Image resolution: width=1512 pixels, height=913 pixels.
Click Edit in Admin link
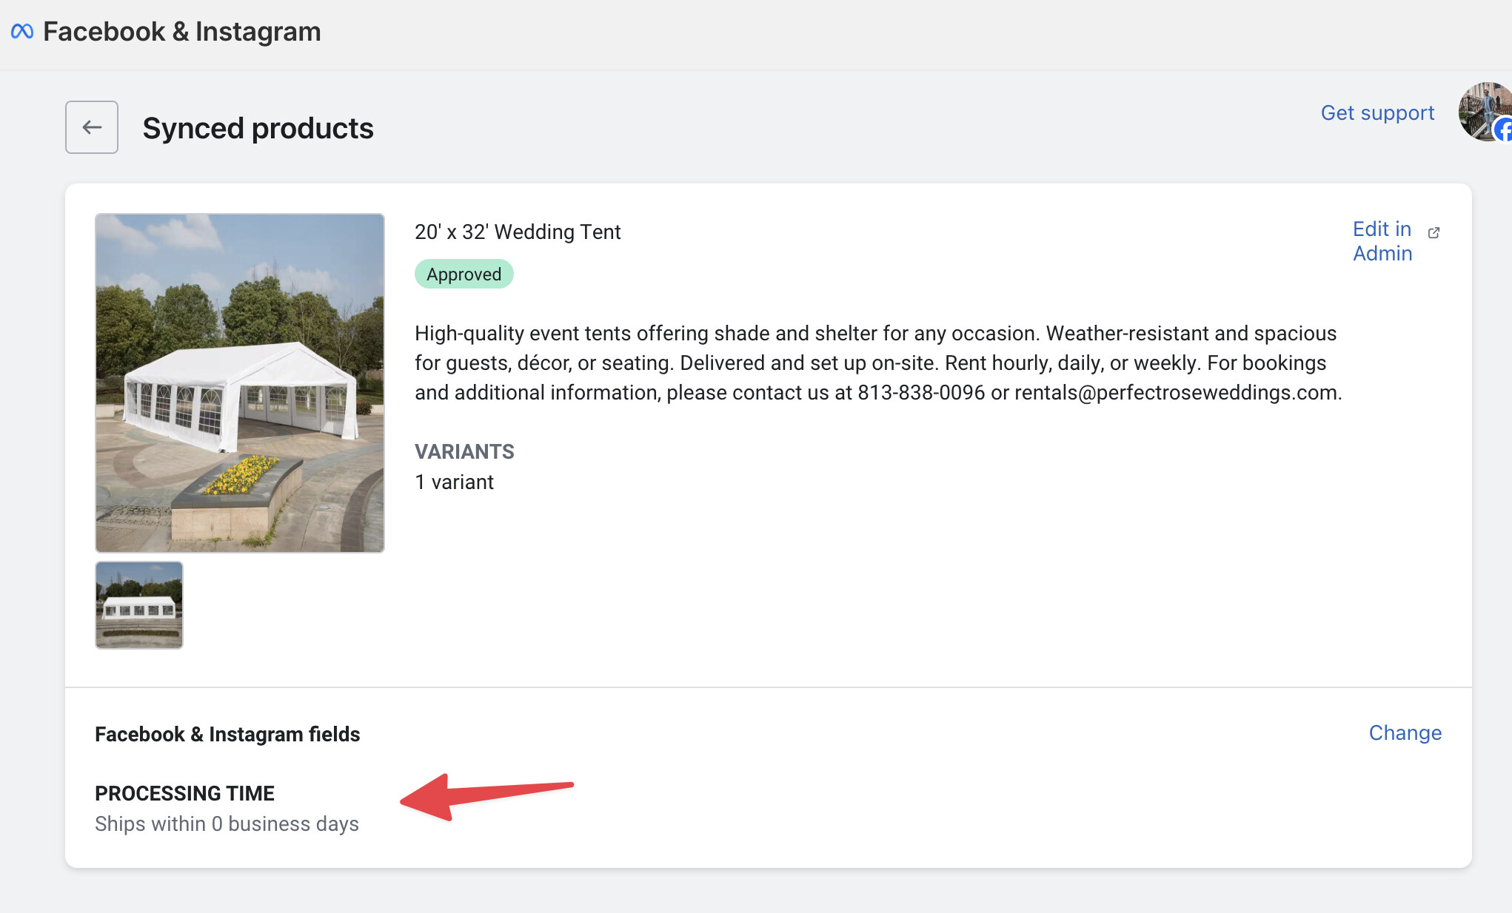point(1382,241)
